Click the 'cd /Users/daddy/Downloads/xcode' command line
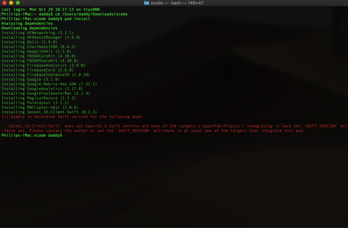Viewport: 348px width, 228px height. 91,14
